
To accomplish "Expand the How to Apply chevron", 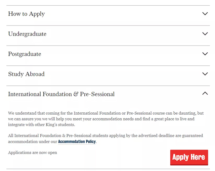I will coord(205,14).
